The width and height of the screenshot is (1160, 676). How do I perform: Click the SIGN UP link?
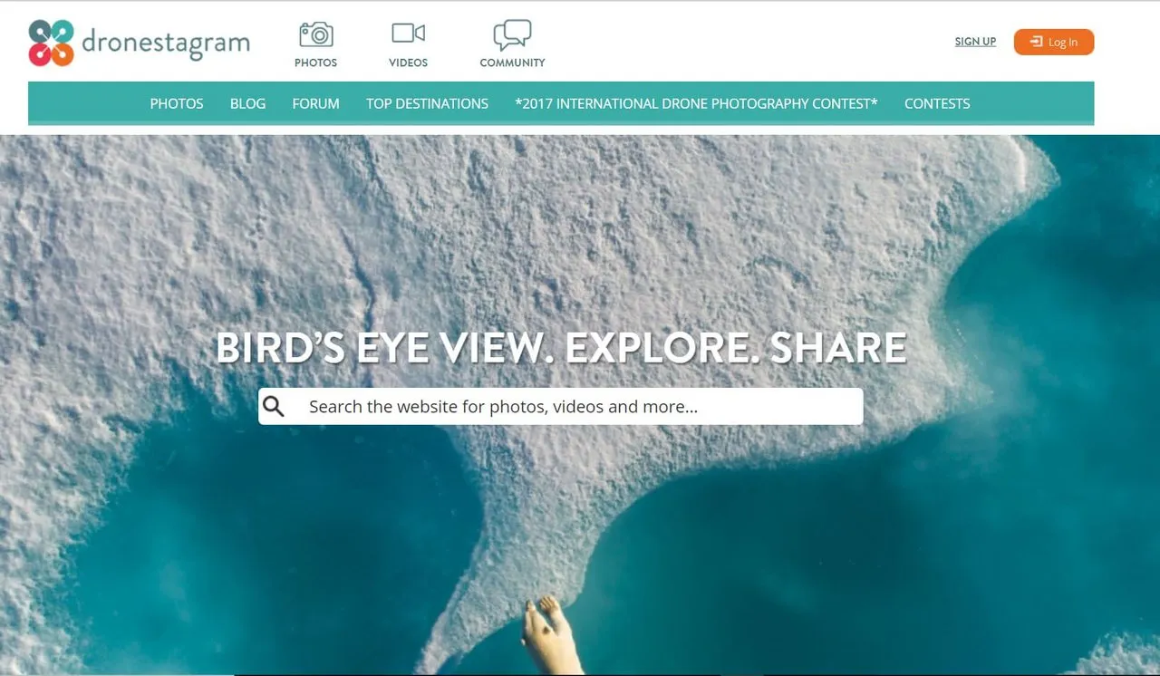(975, 42)
